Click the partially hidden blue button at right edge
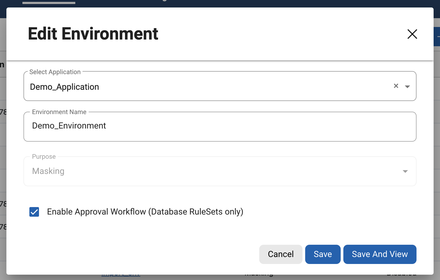Screen dimensions: 440x280 [437, 37]
